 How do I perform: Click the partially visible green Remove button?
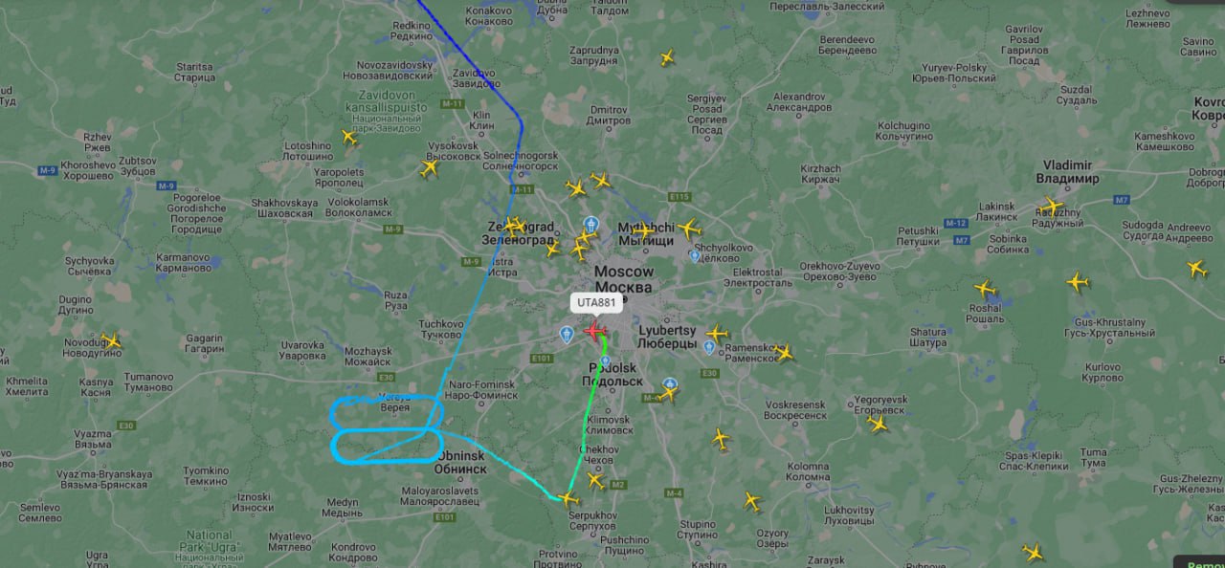pos(1199,563)
